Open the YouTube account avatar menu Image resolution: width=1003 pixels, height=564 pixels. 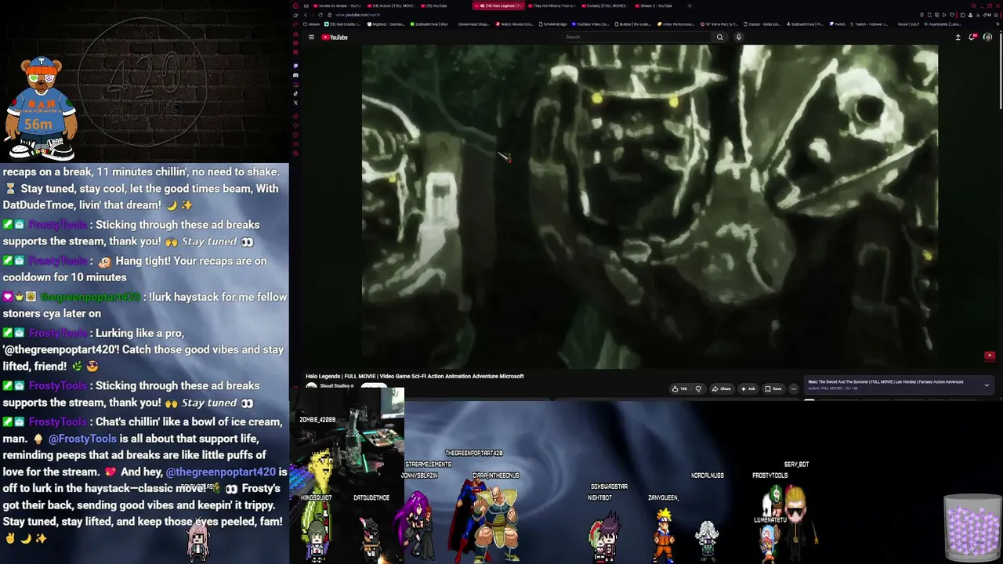pyautogui.click(x=987, y=37)
